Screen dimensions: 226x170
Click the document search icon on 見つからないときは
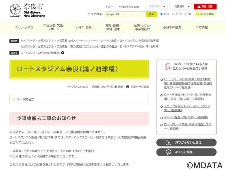coord(168,143)
